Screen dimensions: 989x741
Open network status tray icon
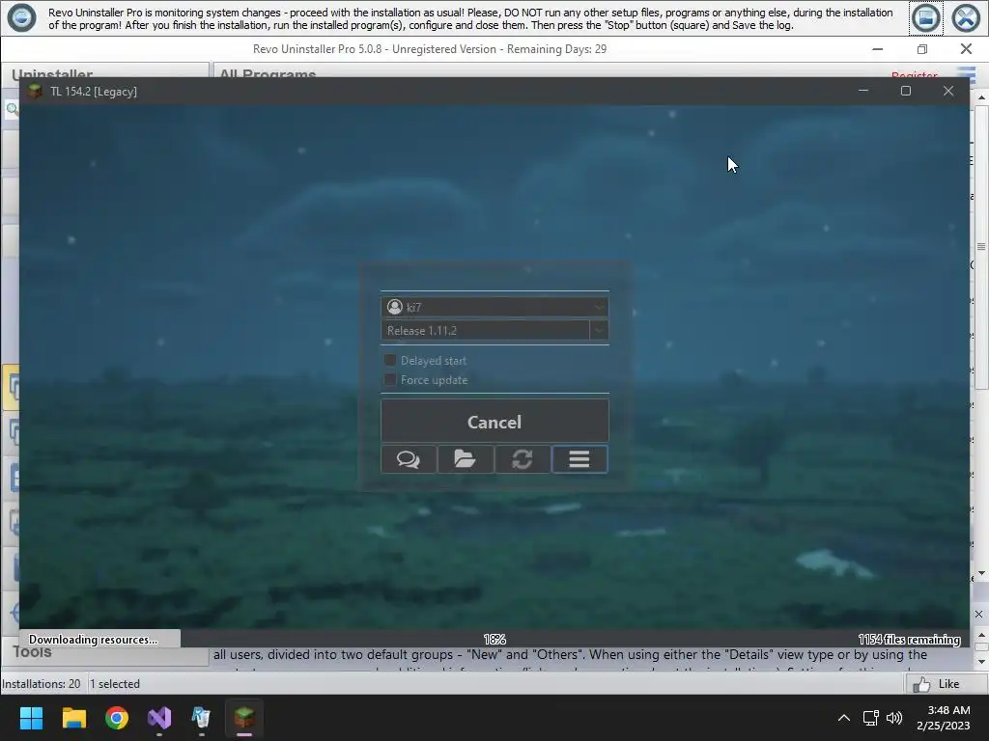click(x=871, y=718)
